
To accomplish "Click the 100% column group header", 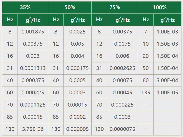I will [x=160, y=7].
